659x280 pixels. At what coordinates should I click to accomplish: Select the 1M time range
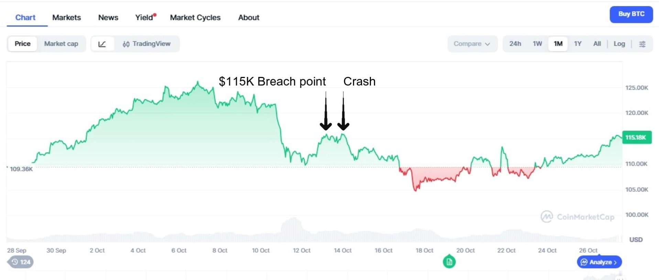pyautogui.click(x=558, y=44)
